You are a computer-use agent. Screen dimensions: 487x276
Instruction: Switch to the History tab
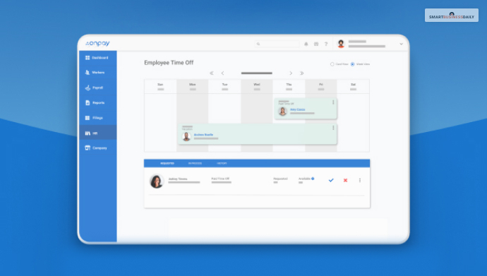[222, 163]
